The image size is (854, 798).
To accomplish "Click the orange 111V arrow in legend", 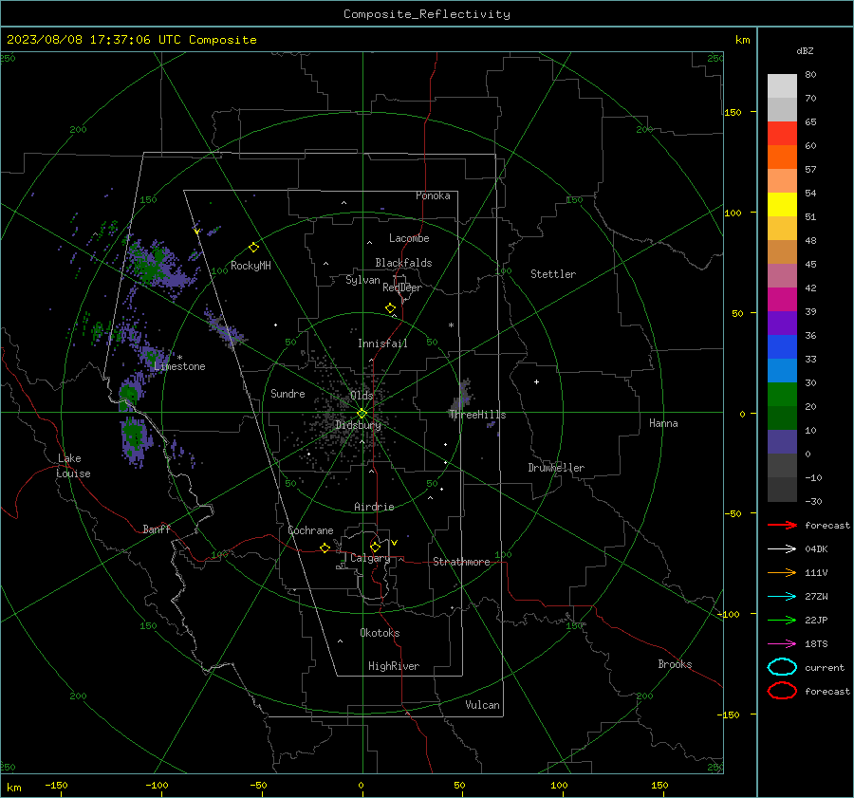I will point(782,572).
